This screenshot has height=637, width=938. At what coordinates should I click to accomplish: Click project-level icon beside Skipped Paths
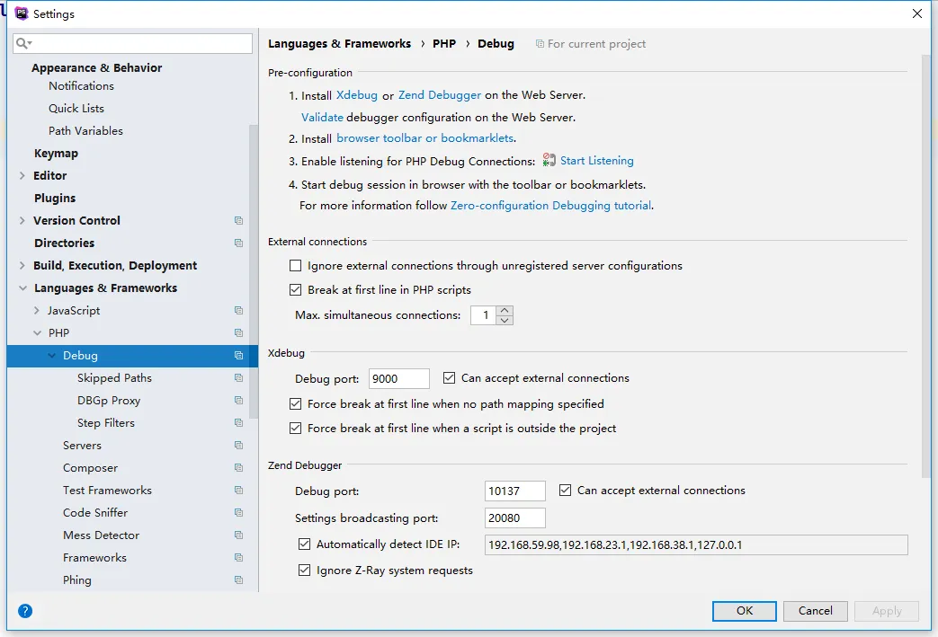click(238, 378)
